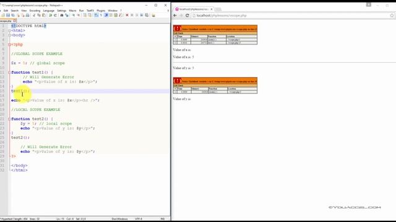The image size is (396, 222).
Task: Click the Stop Recording macro icon
Action: (132, 15)
